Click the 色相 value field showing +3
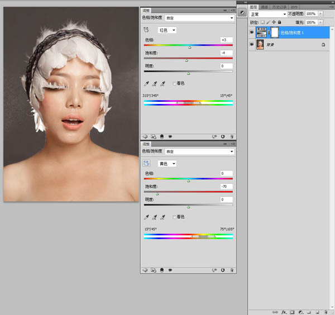This screenshot has width=335, height=315. tap(226, 40)
